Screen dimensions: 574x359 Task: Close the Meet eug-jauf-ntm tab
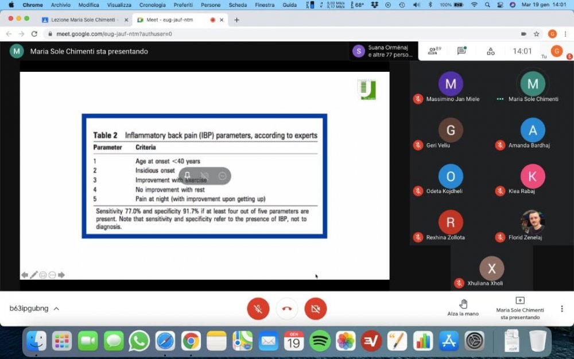[222, 20]
